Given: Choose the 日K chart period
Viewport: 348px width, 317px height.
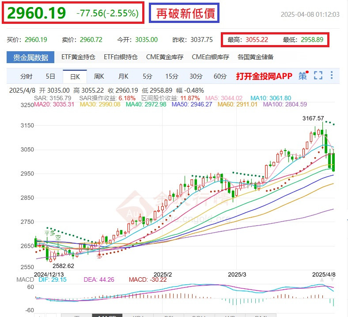Looking at the screenshot, I should click(75, 77).
